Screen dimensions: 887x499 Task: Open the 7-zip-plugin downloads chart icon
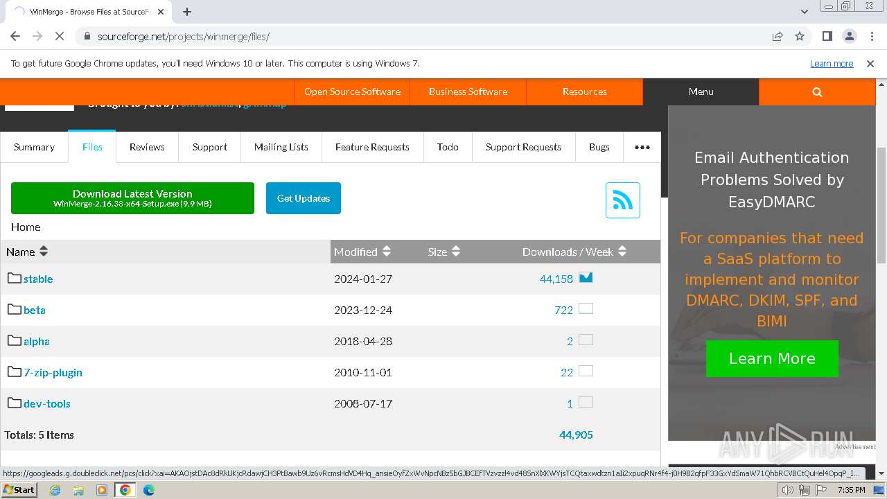pos(586,371)
